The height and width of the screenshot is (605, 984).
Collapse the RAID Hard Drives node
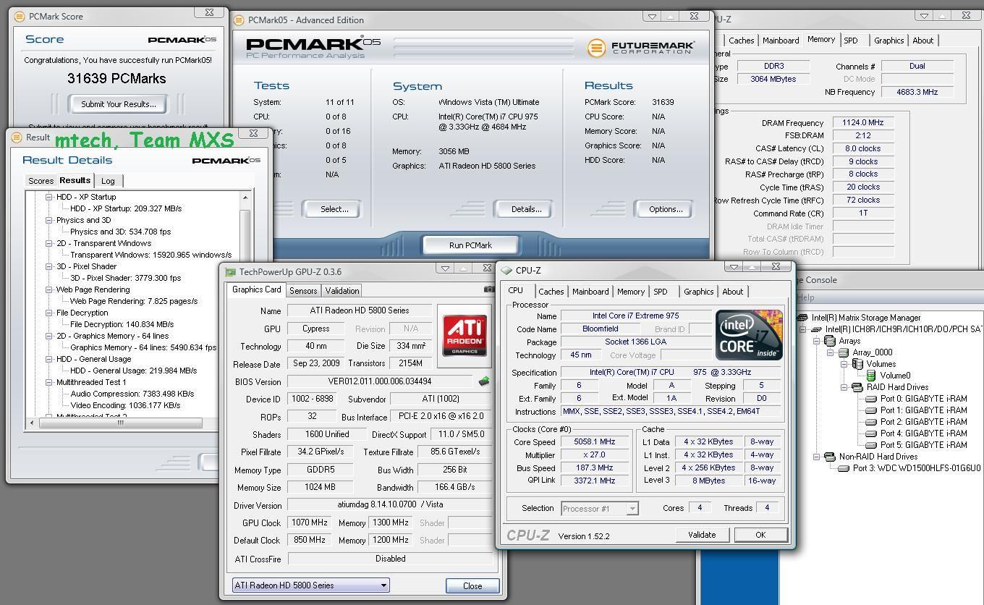click(844, 387)
